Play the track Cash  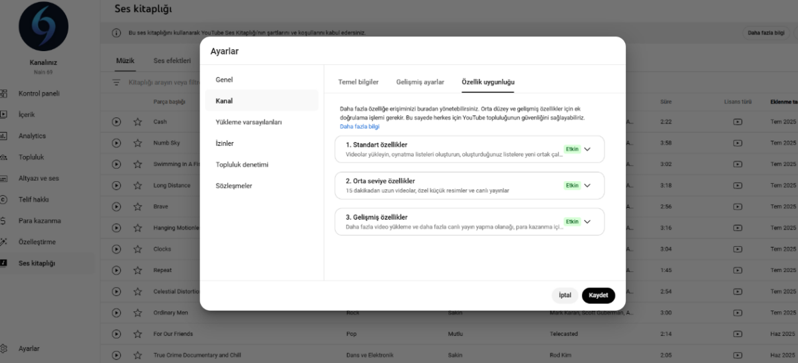pyautogui.click(x=116, y=121)
